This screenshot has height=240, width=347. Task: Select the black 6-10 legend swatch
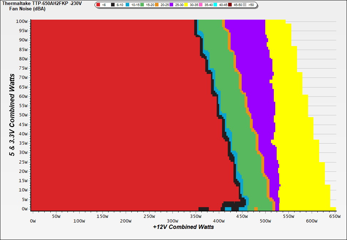[x=113, y=5]
